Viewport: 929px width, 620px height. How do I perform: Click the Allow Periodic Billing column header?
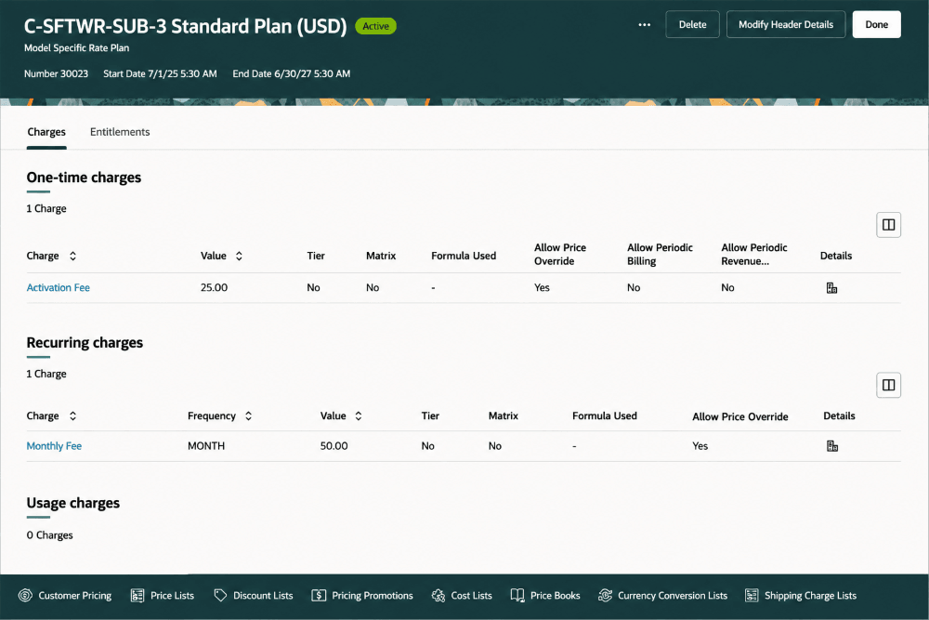coord(660,255)
